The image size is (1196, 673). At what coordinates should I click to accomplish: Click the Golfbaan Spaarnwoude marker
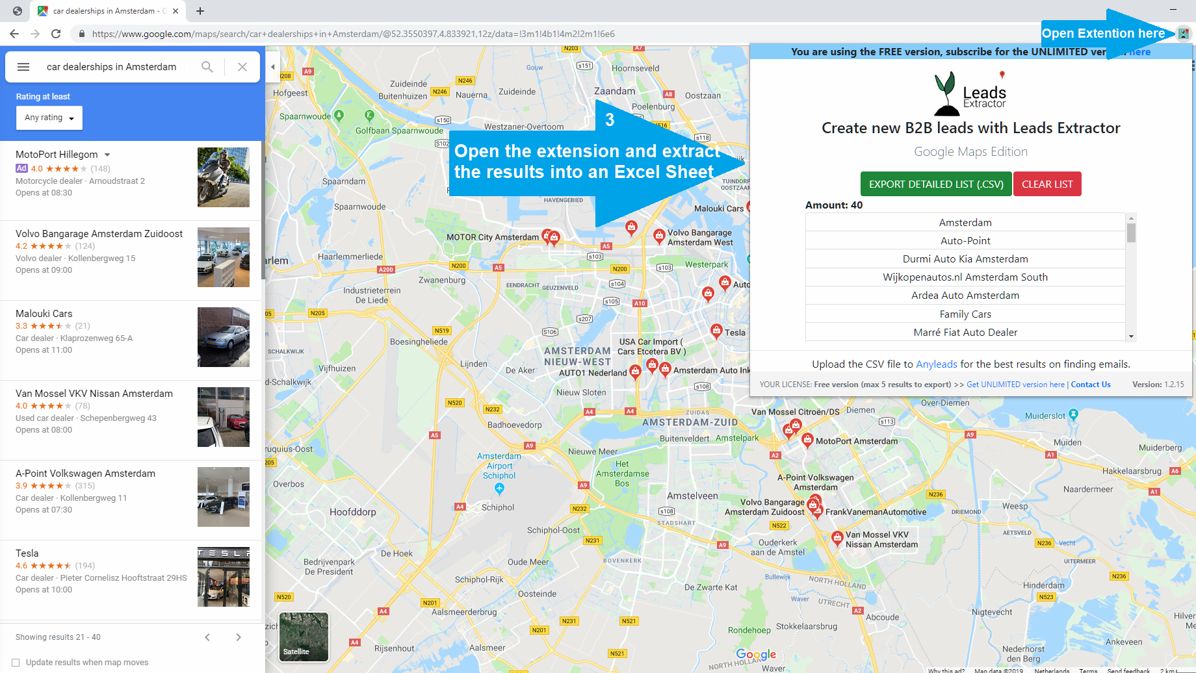click(369, 116)
